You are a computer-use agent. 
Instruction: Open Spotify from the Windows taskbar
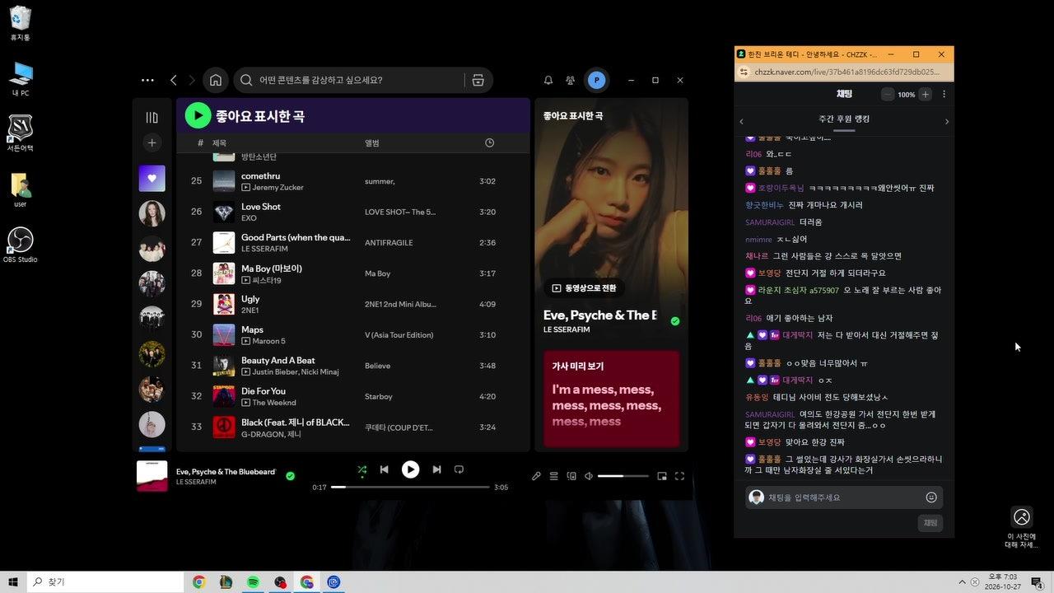(253, 582)
